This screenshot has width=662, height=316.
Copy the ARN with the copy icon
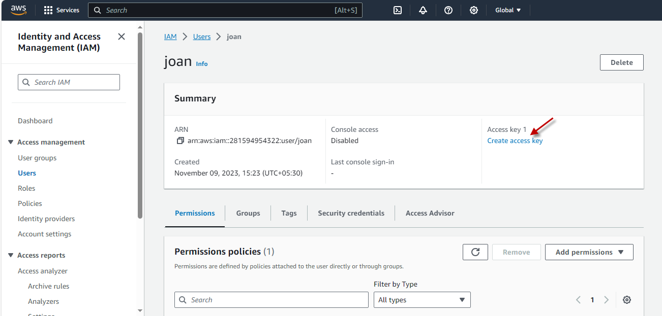pyautogui.click(x=180, y=141)
